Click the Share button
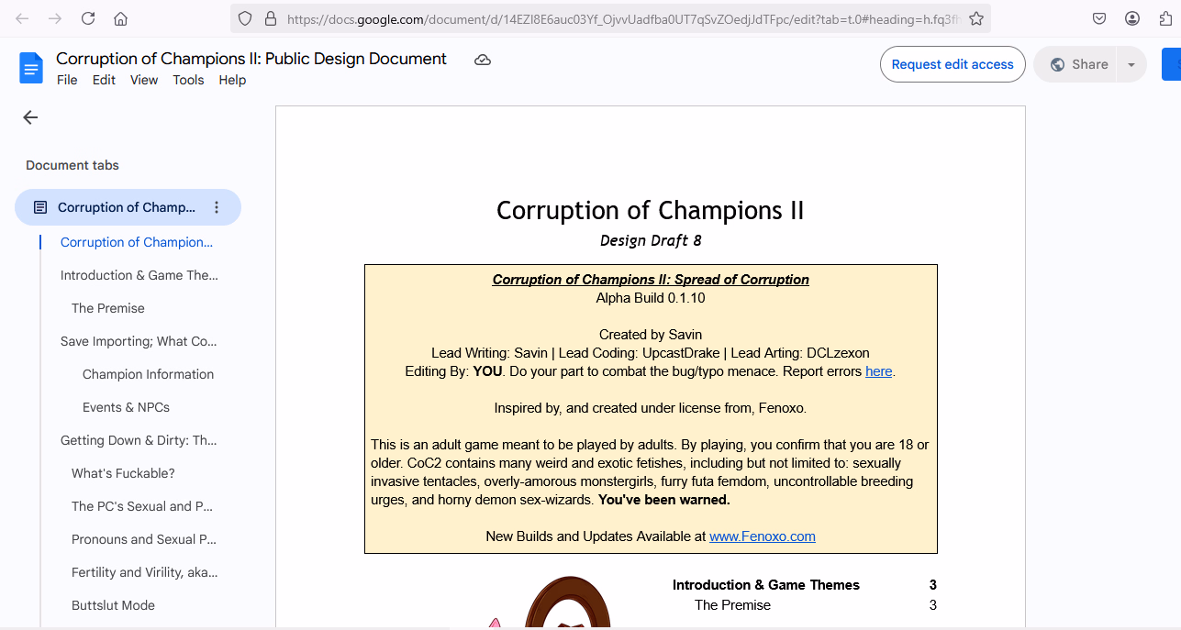 click(x=1079, y=64)
